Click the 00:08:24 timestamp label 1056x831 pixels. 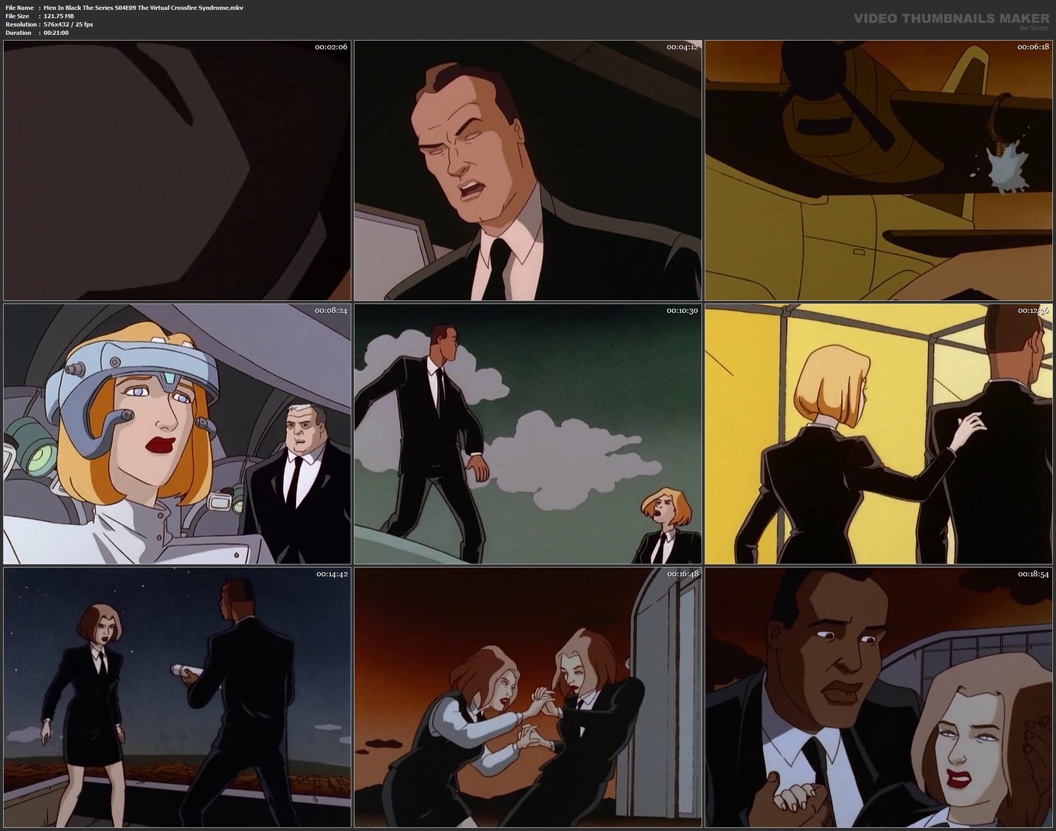click(331, 311)
